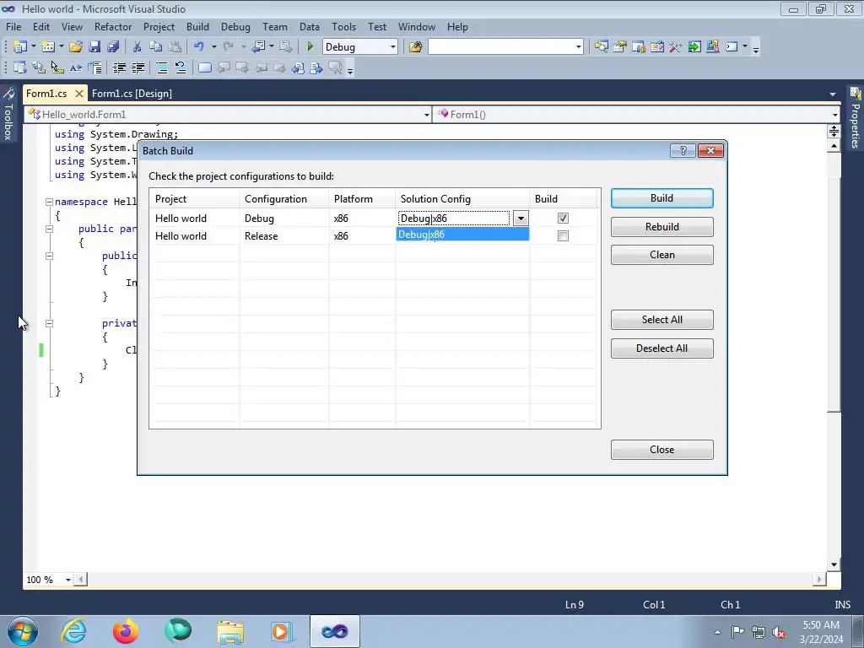This screenshot has height=648, width=864.
Task: Open the active files tab list arrow
Action: tap(833, 94)
